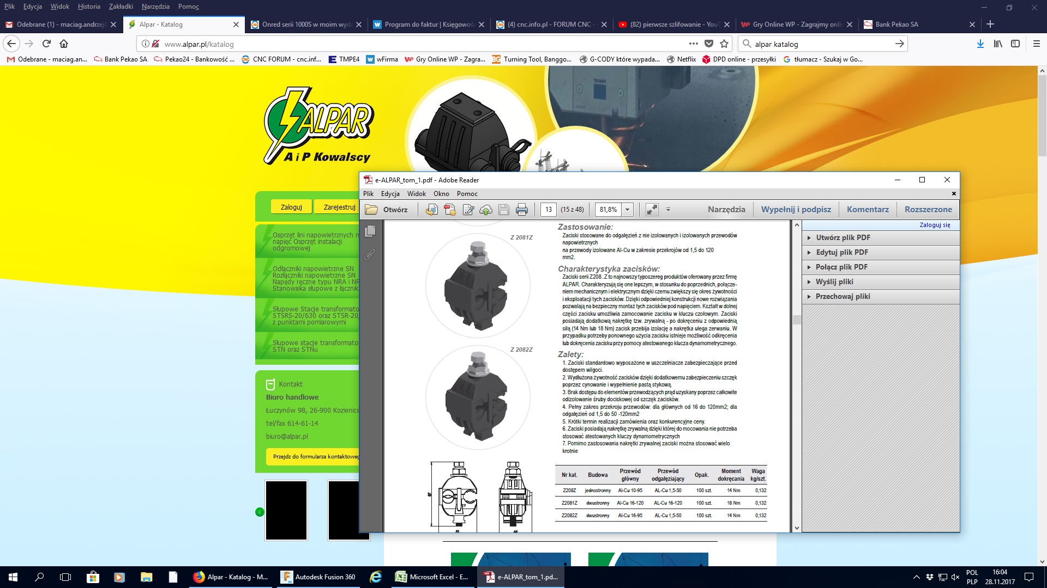The image size is (1047, 588).
Task: Open Przejdź do formularza kontaktowego button
Action: pyautogui.click(x=313, y=456)
